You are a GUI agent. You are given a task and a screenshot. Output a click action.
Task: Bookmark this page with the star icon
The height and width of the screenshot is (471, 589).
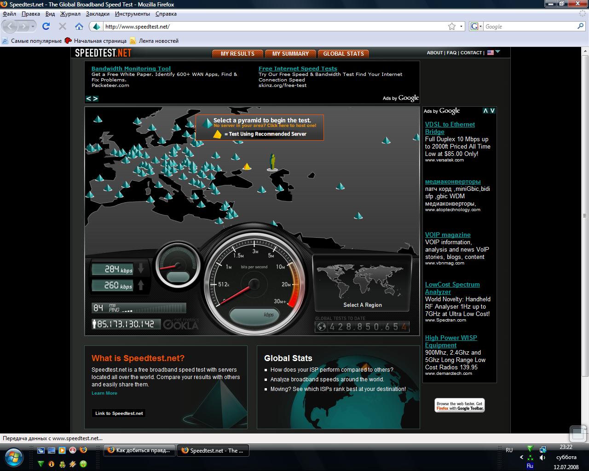point(452,26)
